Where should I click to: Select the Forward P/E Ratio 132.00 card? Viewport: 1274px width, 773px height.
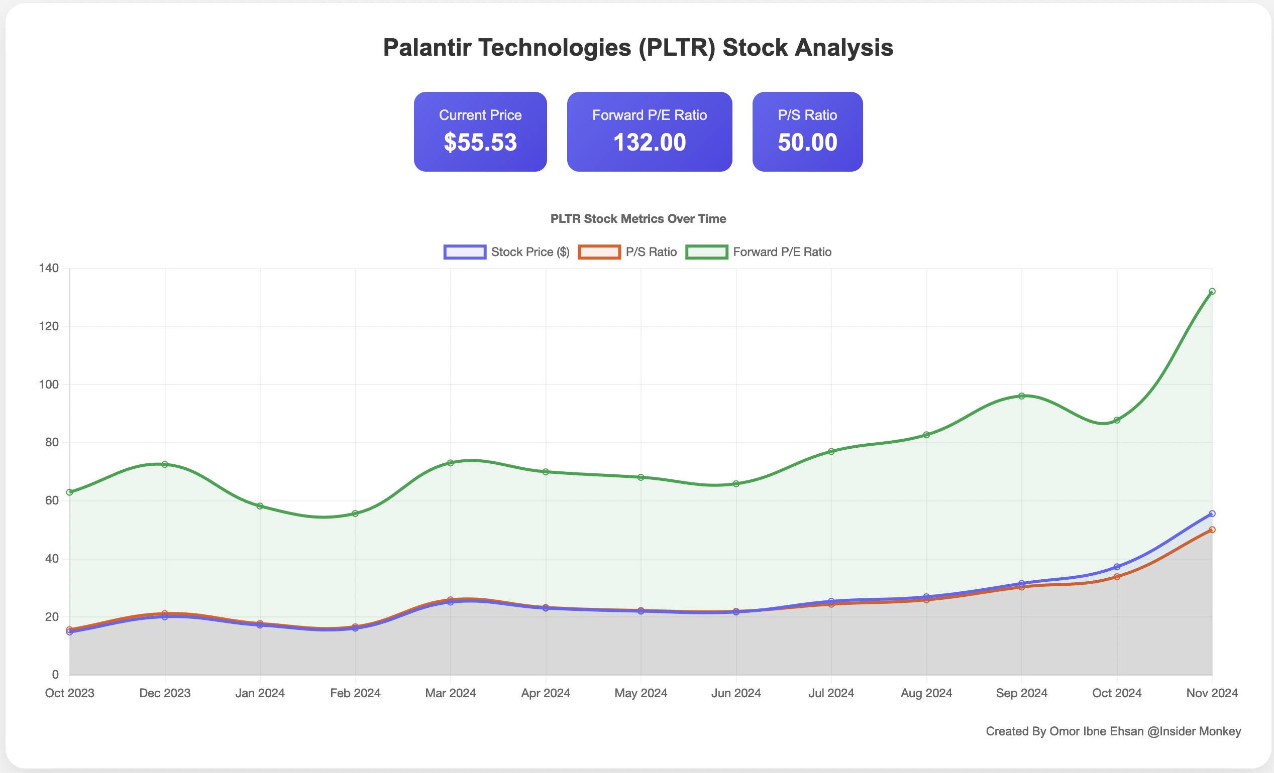[x=650, y=132]
